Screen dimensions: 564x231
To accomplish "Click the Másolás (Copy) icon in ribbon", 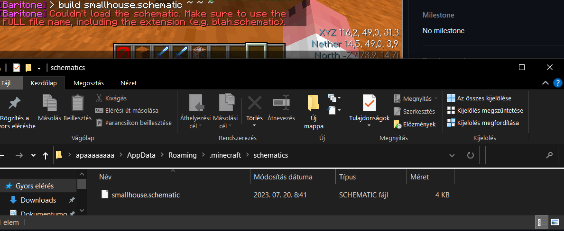I will [49, 103].
